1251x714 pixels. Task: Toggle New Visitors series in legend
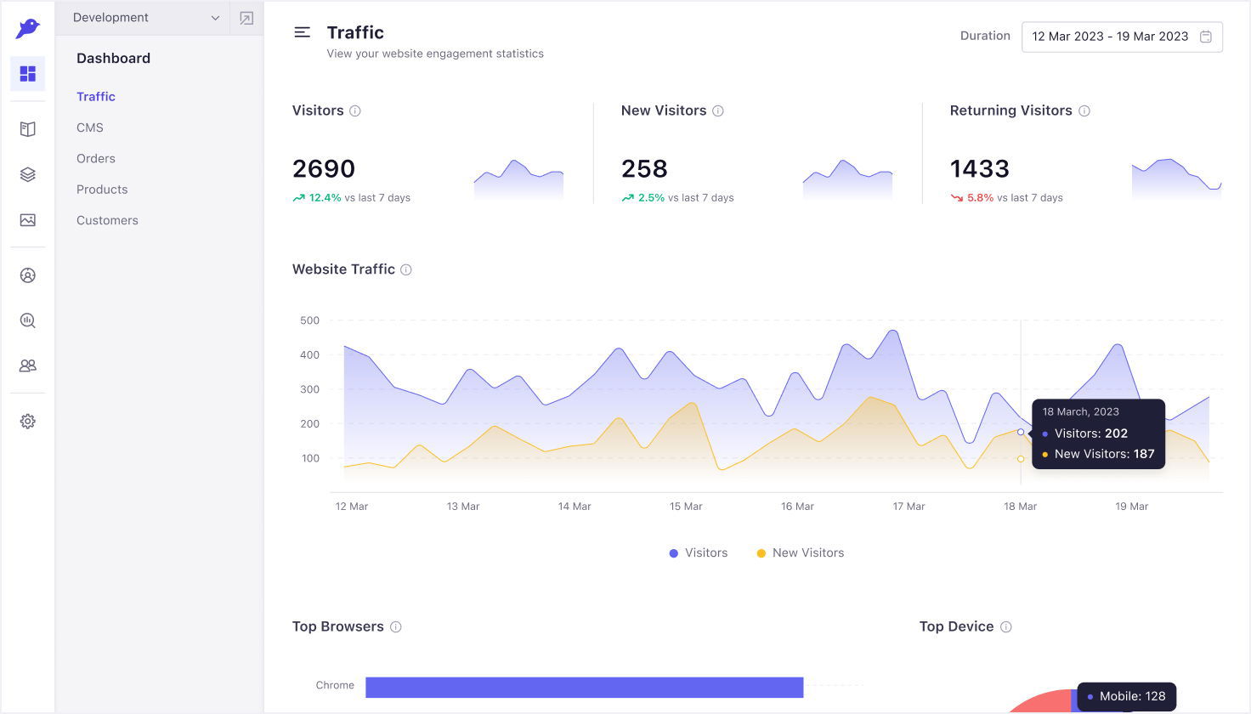800,553
